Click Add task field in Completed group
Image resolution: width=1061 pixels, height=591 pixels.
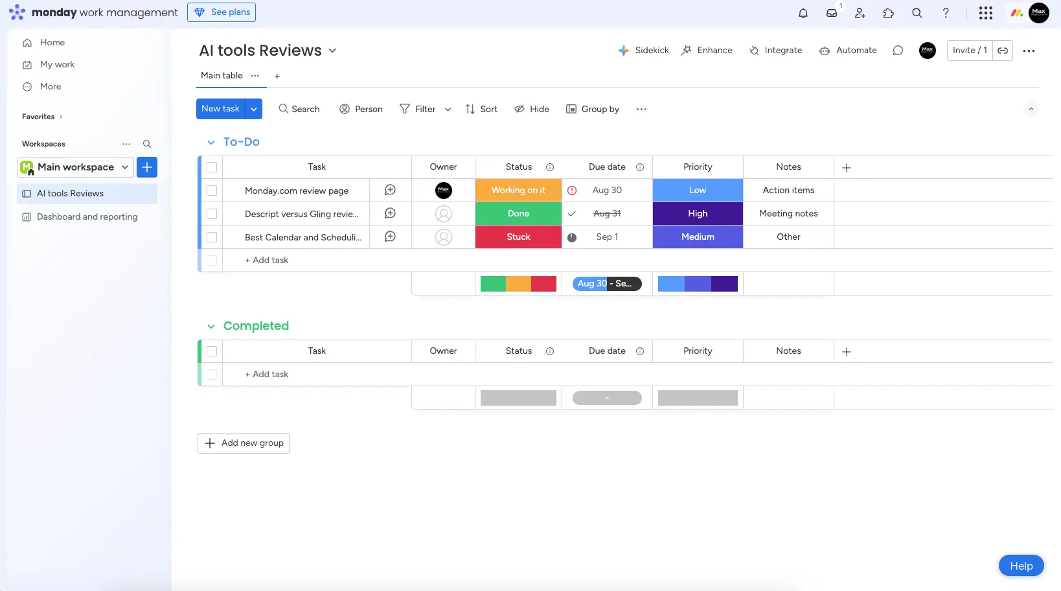tap(267, 375)
